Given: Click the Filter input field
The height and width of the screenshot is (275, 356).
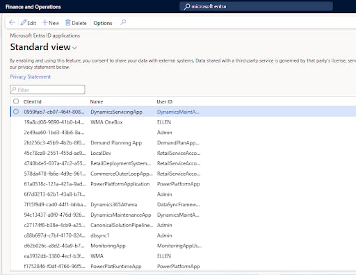Looking at the screenshot, I should (x=47, y=90).
